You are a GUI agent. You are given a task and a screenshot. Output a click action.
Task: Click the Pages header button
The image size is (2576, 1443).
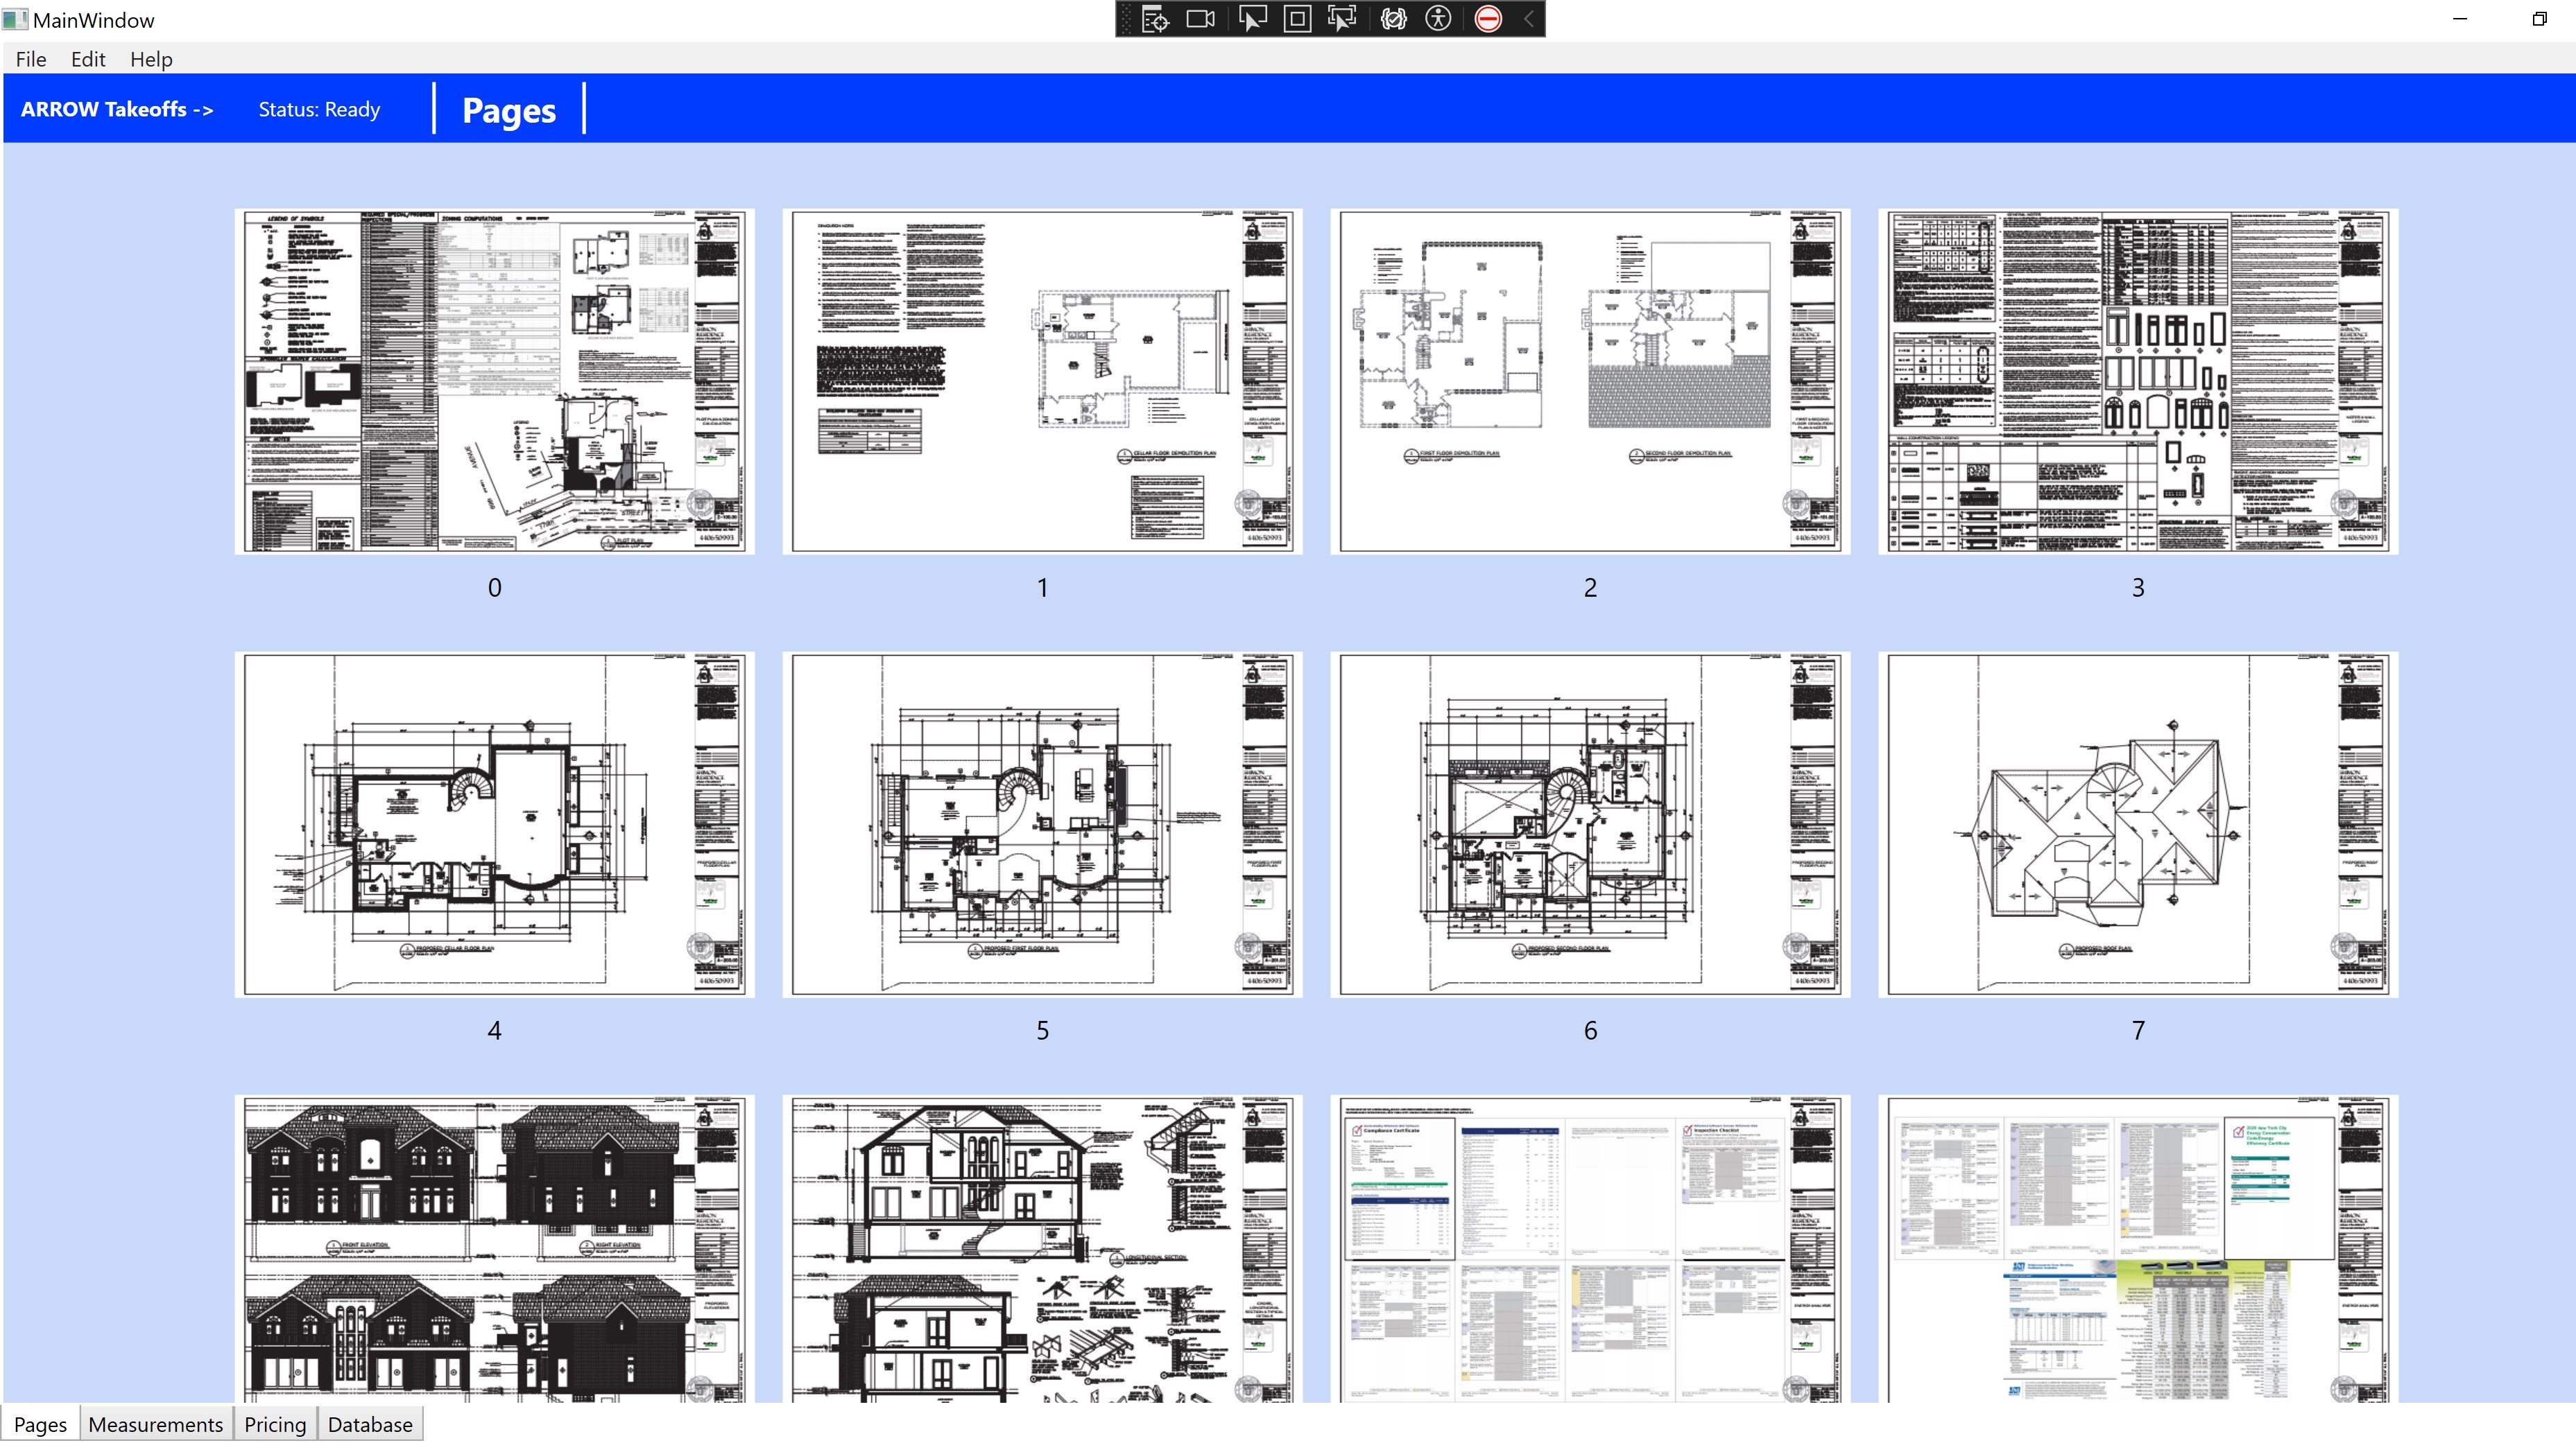click(509, 110)
